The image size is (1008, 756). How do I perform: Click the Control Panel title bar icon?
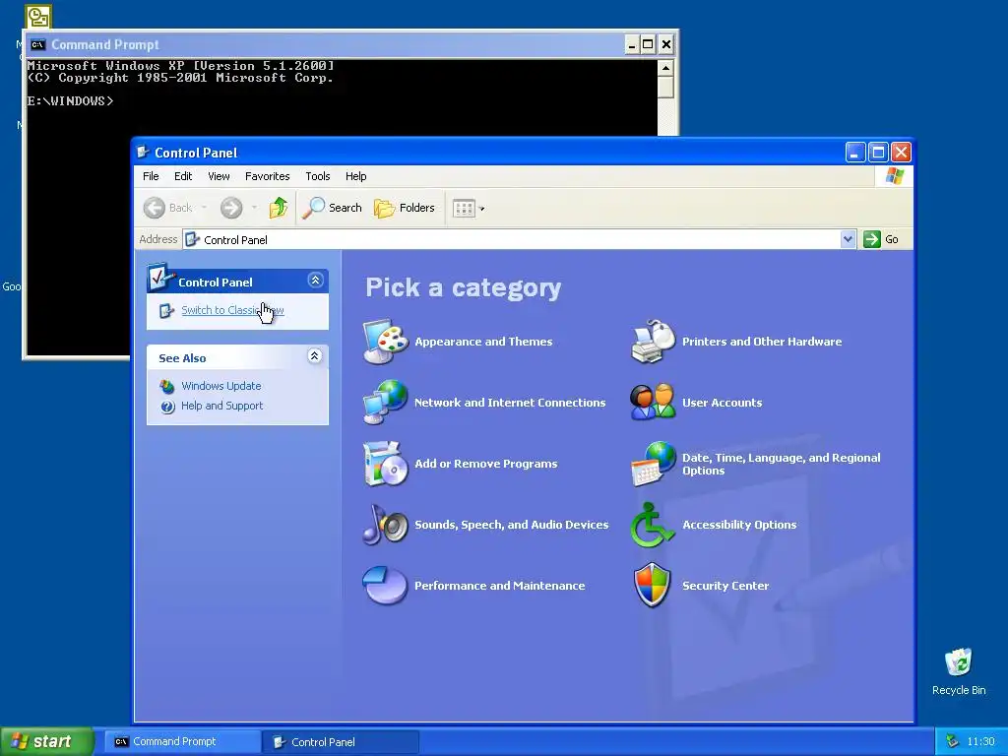[143, 153]
